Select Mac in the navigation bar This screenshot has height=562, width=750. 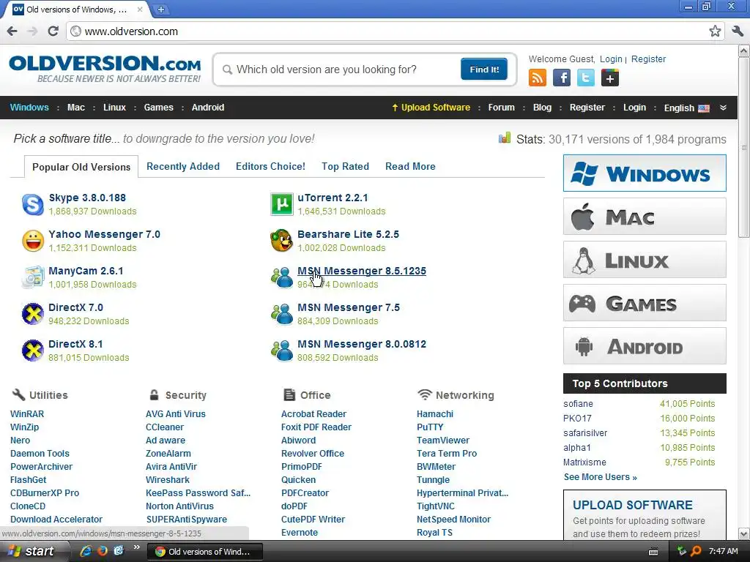point(76,108)
